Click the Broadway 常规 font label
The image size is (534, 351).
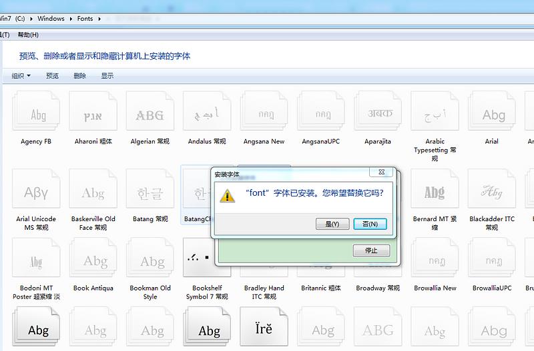pyautogui.click(x=378, y=288)
